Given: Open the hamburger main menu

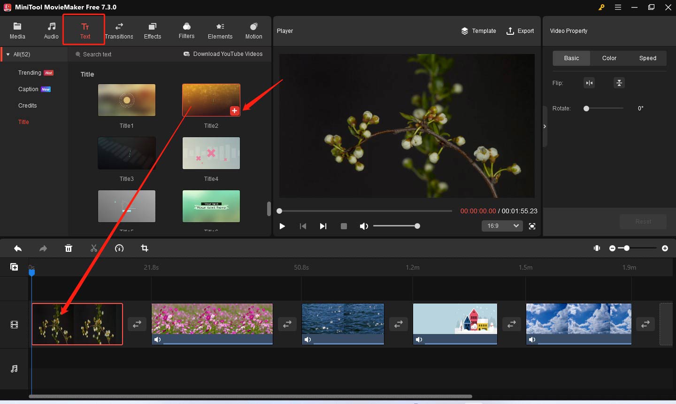Looking at the screenshot, I should pyautogui.click(x=618, y=7).
